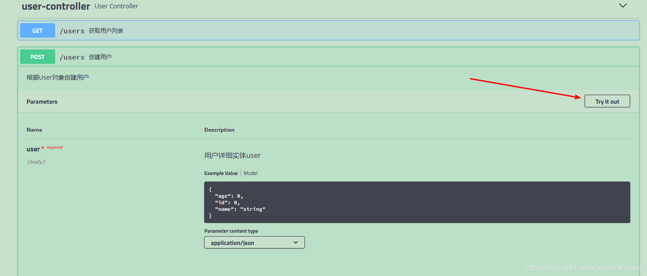
Task: Click the user-controller section title
Action: [x=56, y=6]
